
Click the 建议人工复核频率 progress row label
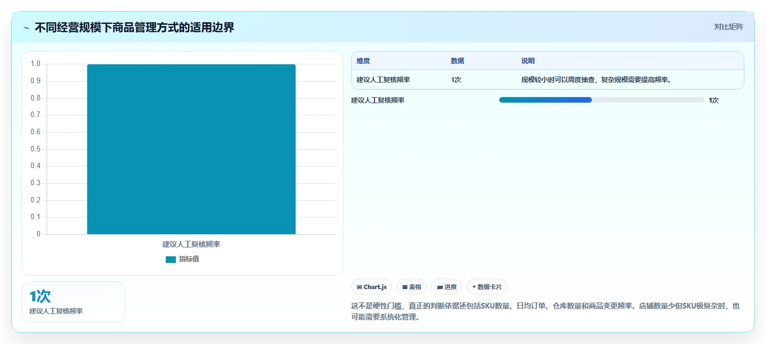(x=378, y=100)
